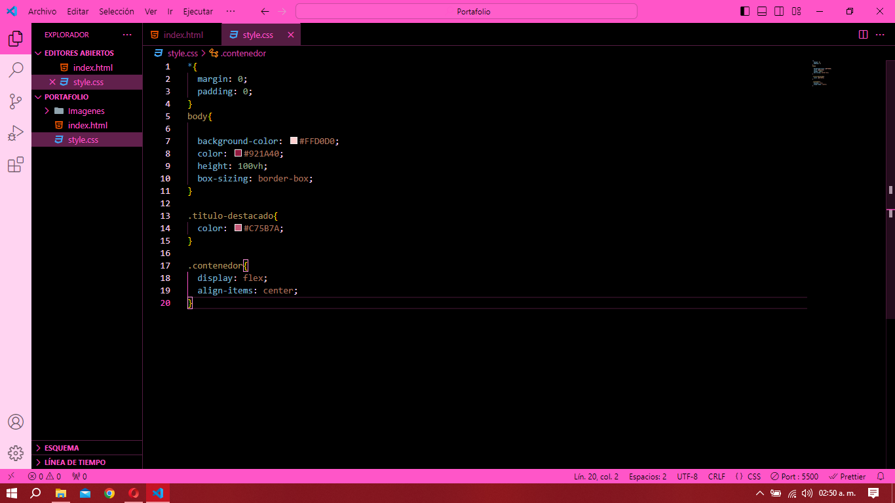The image size is (895, 503).
Task: Click the #FFD0D0 color swatch
Action: click(294, 141)
